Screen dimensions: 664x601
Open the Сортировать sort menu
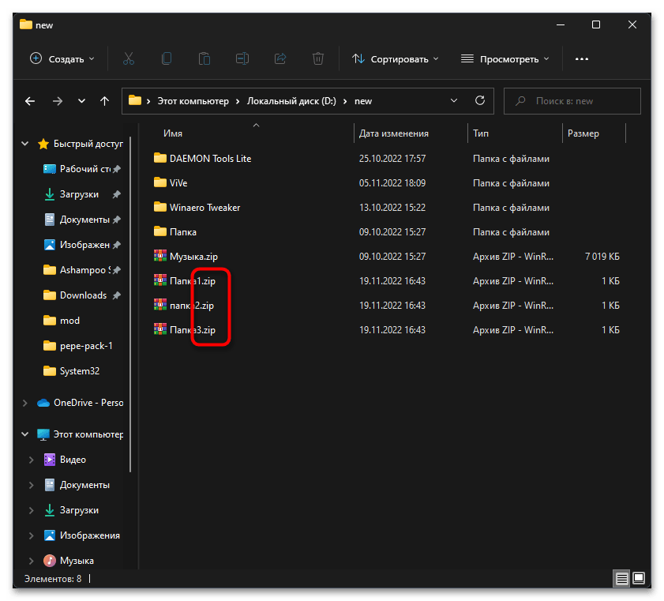pos(395,58)
